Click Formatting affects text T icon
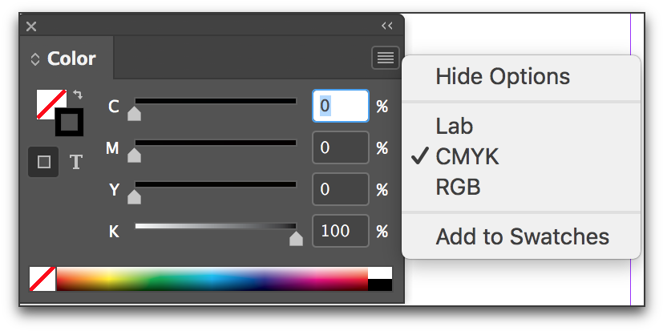 coord(75,162)
